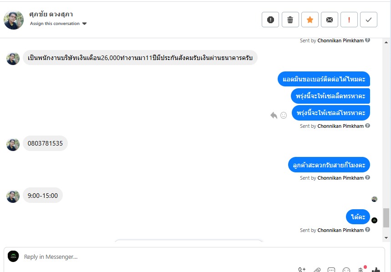Mark conversation done with the checkmark button
Viewport: 391px width, 272px height.
(x=369, y=20)
